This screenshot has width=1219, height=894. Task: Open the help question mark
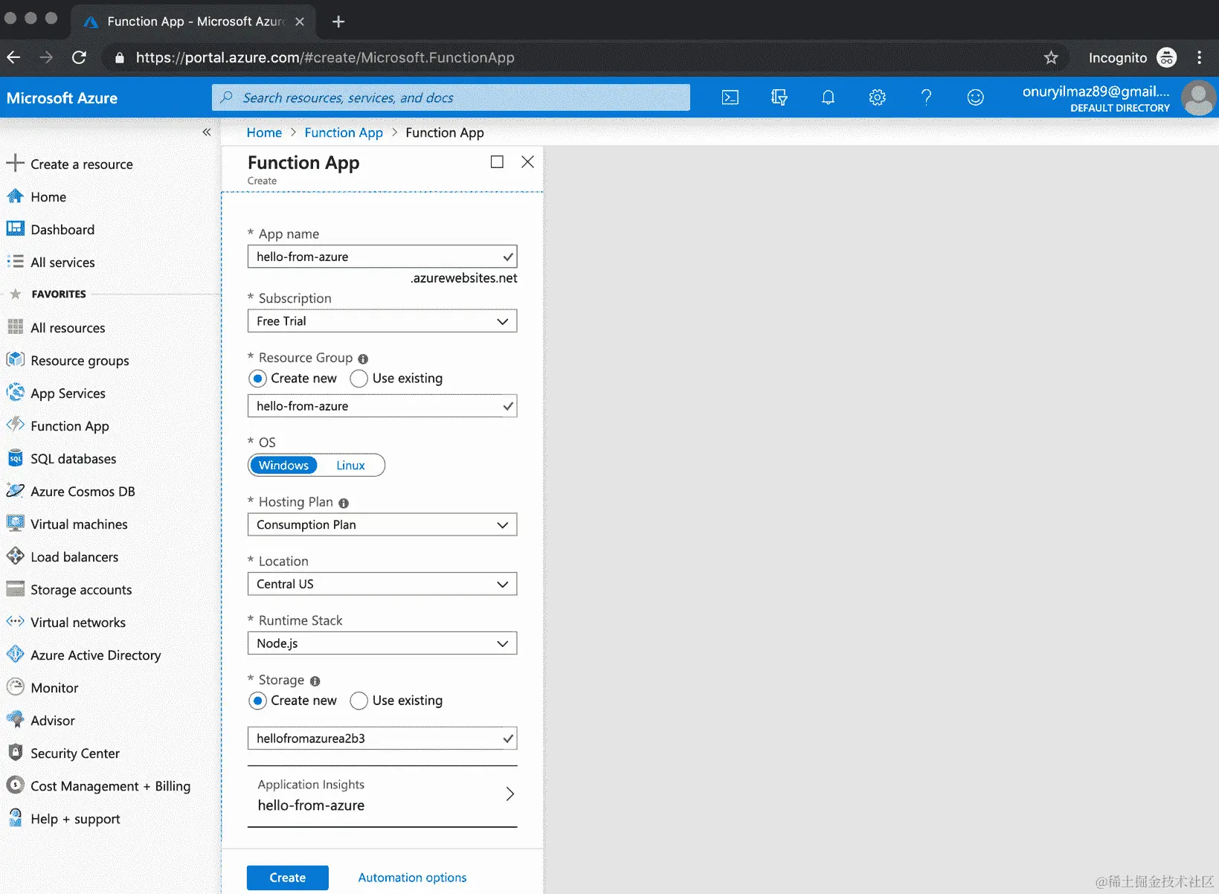point(926,97)
